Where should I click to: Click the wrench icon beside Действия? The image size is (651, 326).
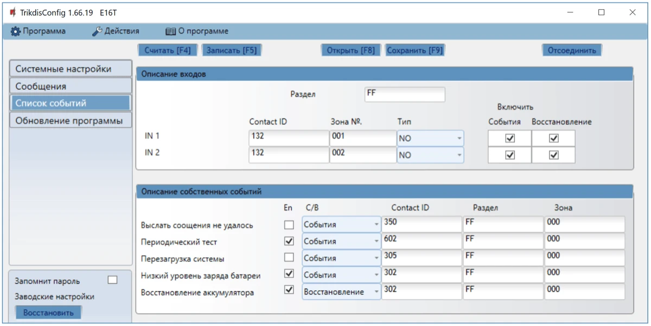pyautogui.click(x=97, y=31)
